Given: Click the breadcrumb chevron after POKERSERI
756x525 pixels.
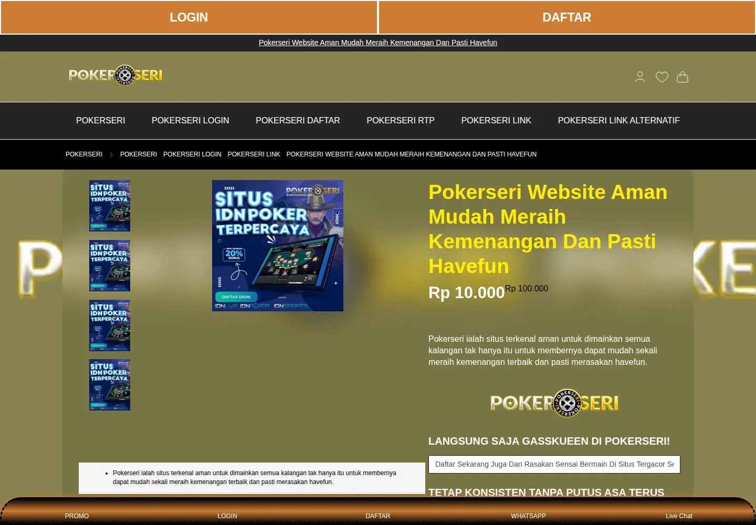Looking at the screenshot, I should pyautogui.click(x=111, y=154).
